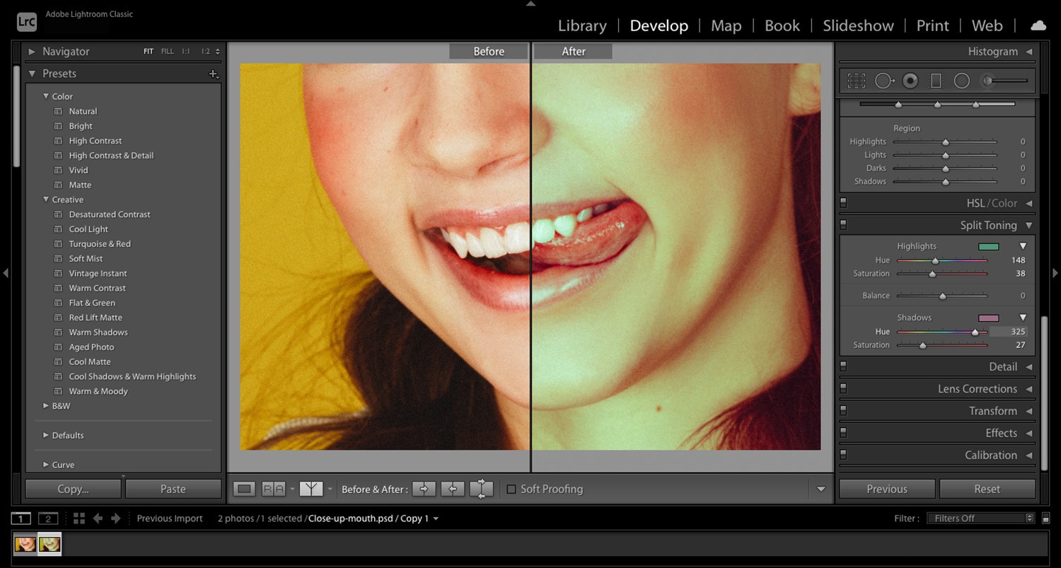
Task: Open the Slideshow module
Action: coord(857,25)
